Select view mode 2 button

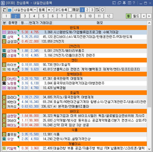[87, 10]
